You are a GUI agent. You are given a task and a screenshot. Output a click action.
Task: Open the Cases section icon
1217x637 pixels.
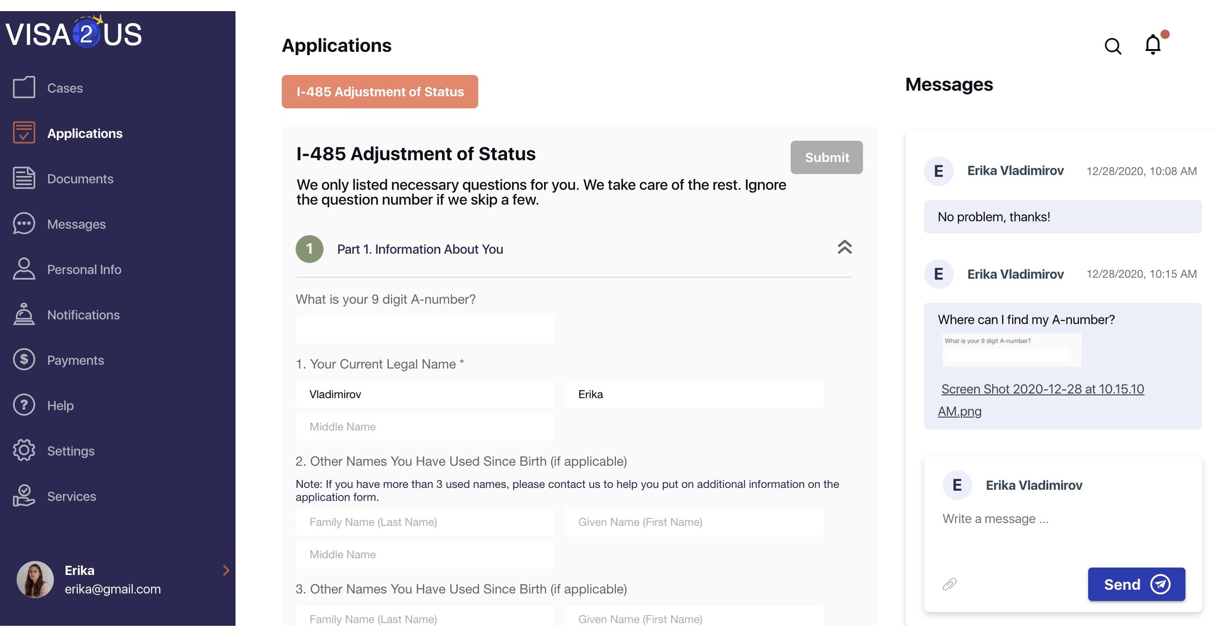(x=24, y=87)
